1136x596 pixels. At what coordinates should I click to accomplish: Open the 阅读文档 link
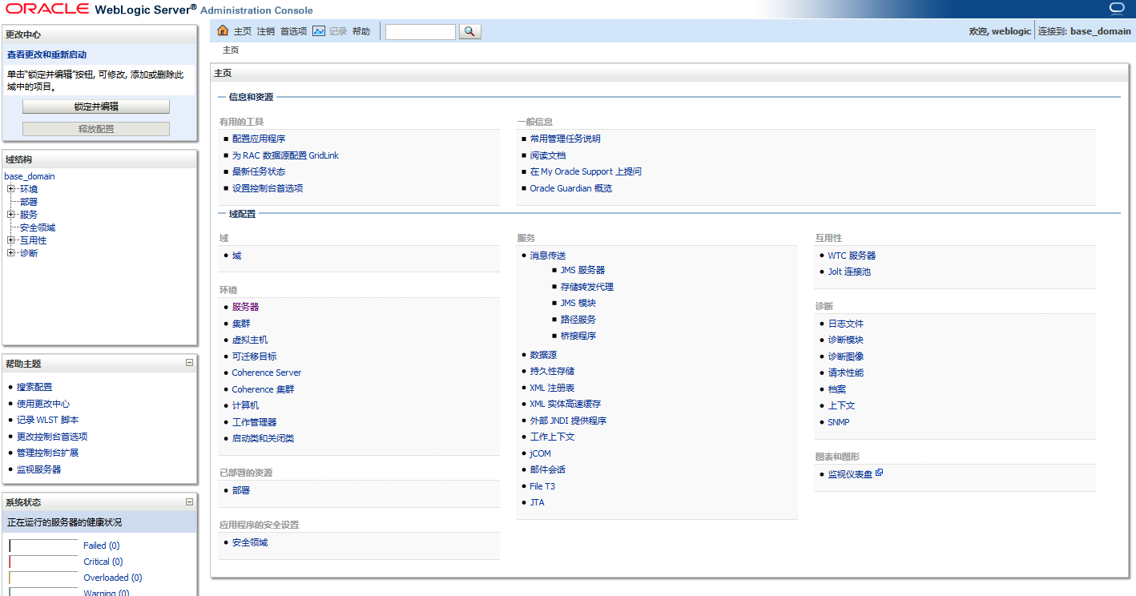548,155
